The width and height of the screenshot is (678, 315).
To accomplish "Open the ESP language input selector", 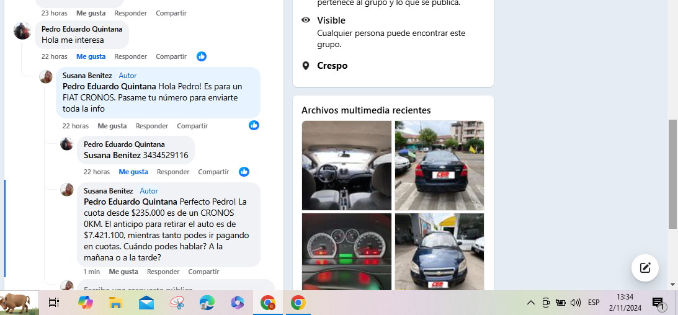I will (594, 303).
